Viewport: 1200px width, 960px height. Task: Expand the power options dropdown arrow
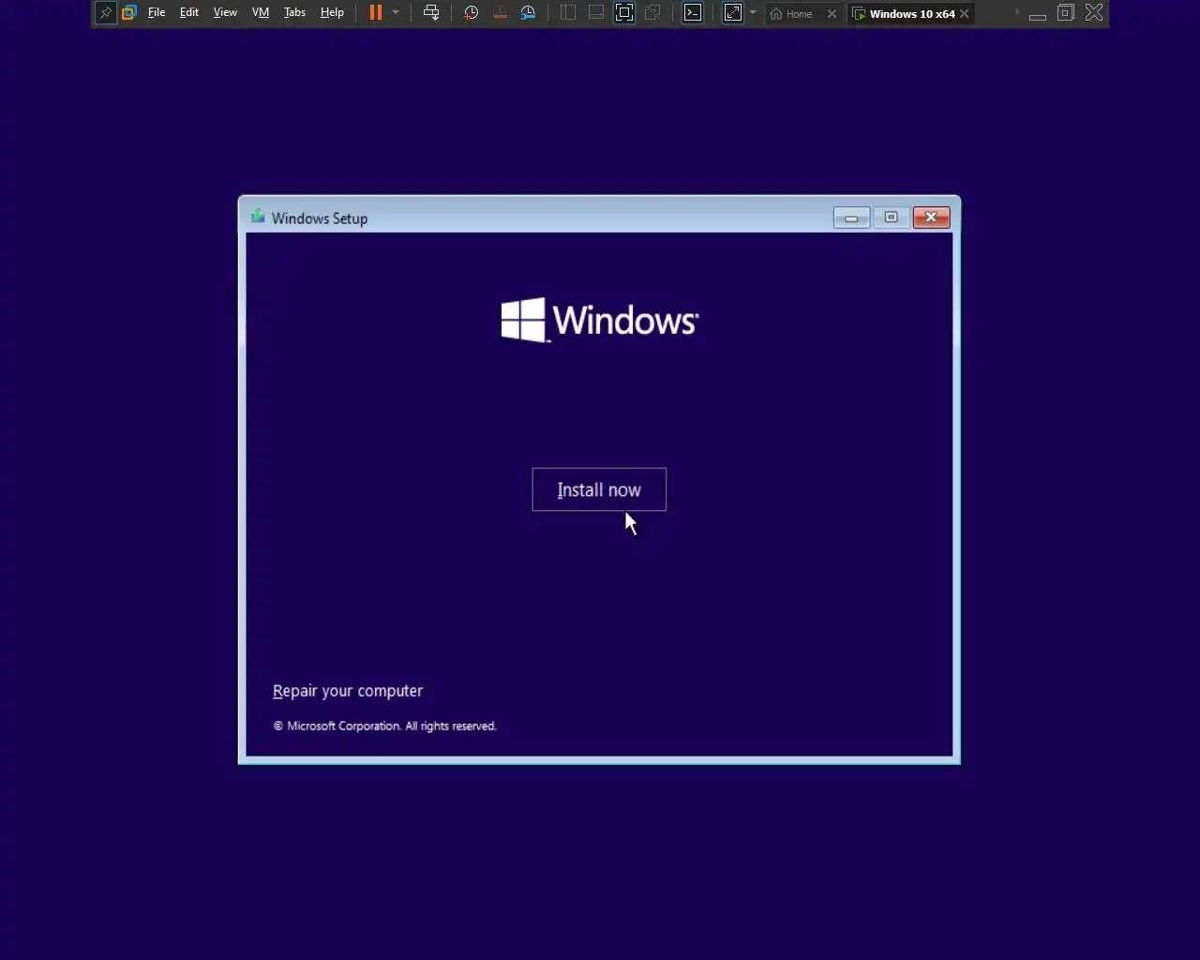[396, 13]
